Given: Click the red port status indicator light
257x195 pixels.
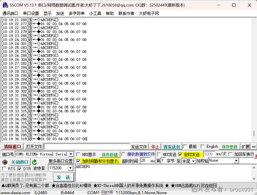Looking at the screenshot, I should coord(5,162).
